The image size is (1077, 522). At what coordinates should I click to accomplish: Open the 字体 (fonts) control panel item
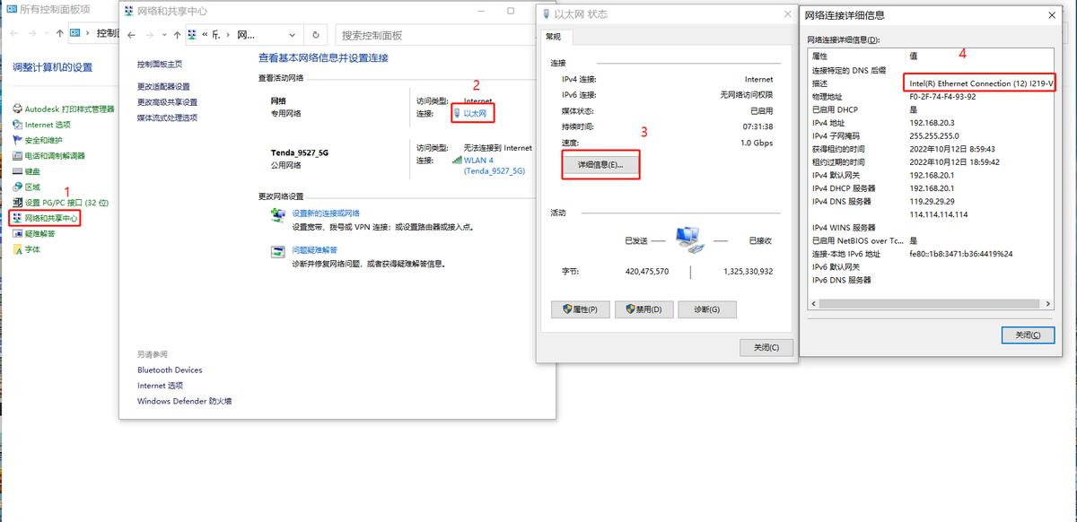(x=32, y=249)
